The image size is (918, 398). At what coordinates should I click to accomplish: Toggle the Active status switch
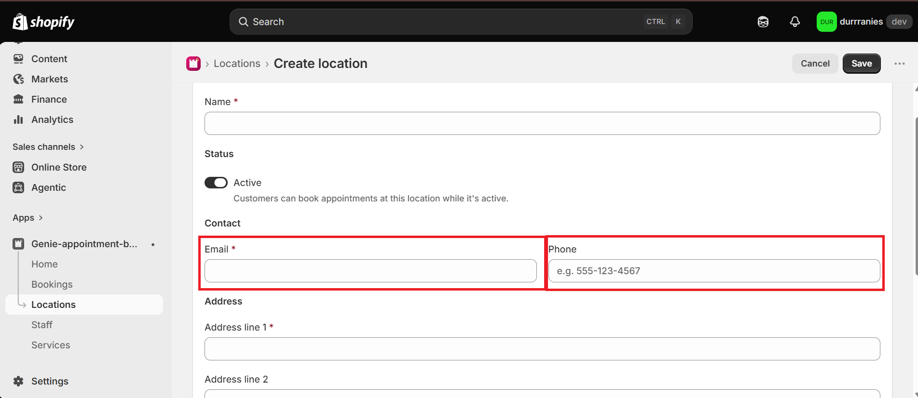click(216, 183)
